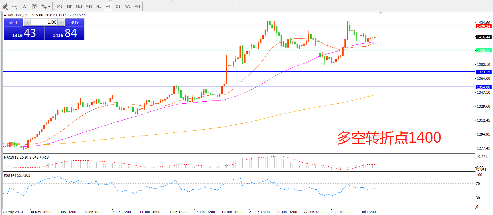Click the chart shift marker triangle
This screenshot has width=493, height=215.
(x=380, y=13)
